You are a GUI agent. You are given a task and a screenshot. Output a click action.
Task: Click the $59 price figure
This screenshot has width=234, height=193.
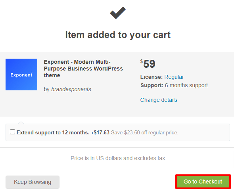[x=149, y=64]
